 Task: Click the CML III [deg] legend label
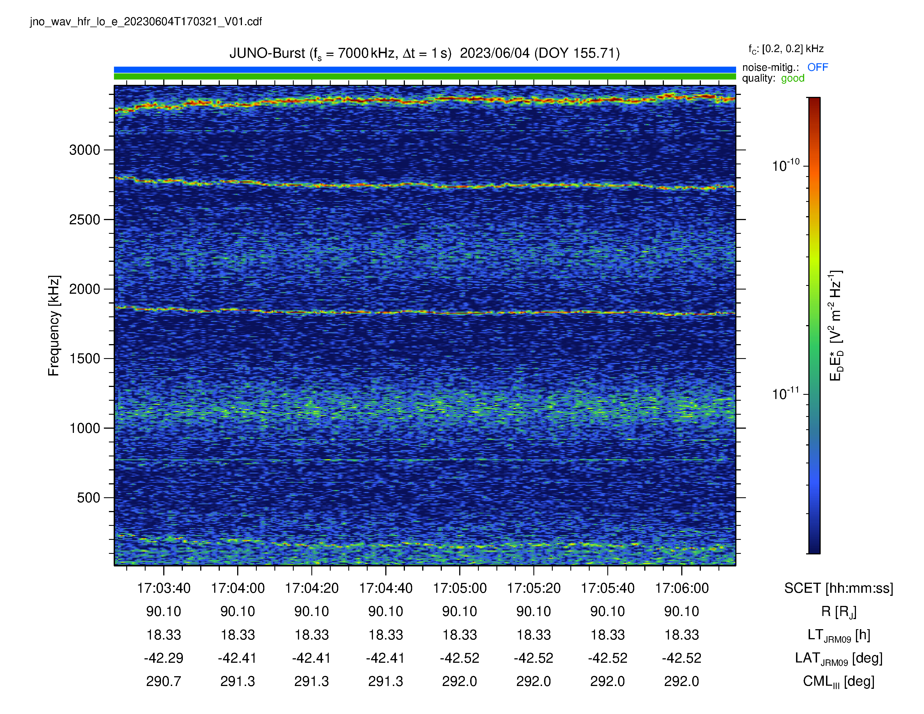[x=839, y=682]
